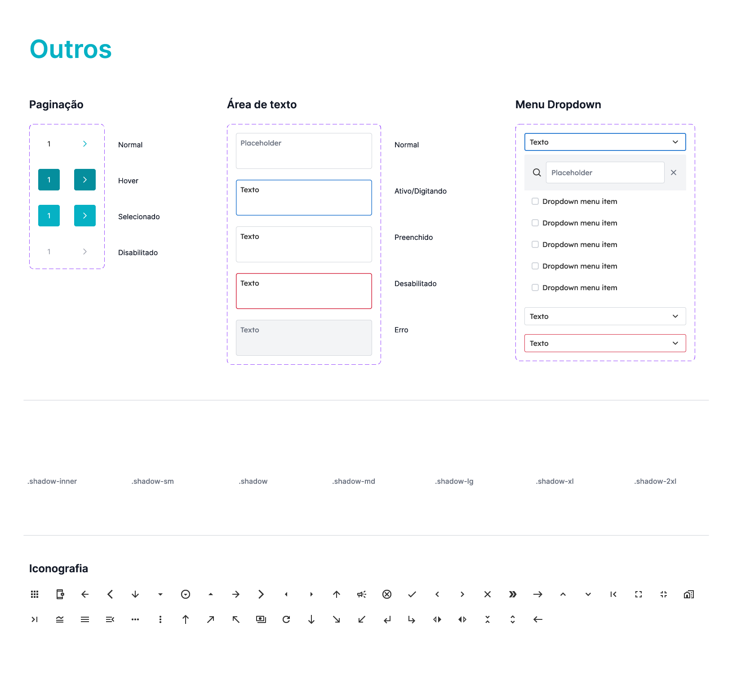This screenshot has height=676, width=732.
Task: Click the circled X cancel icon
Action: [387, 594]
